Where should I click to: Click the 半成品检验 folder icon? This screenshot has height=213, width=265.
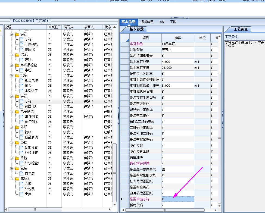pos(17,65)
